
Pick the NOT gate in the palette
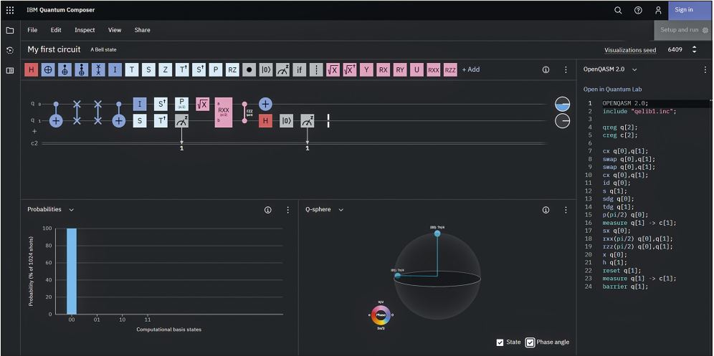coord(48,69)
